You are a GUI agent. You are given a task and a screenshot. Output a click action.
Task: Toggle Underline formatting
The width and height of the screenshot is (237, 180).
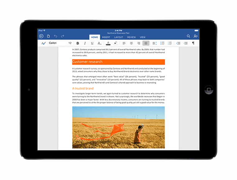coord(92,43)
